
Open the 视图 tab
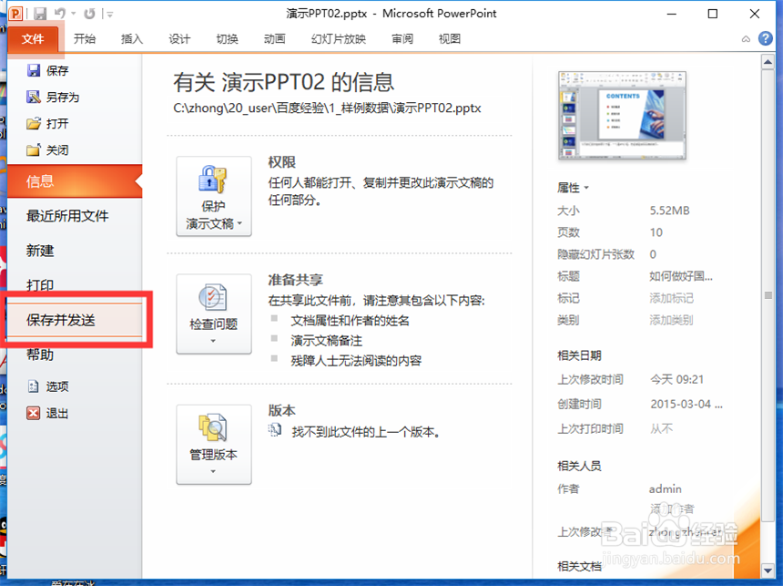click(450, 39)
